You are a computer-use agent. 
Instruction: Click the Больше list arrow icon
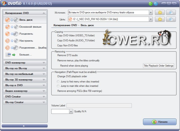pos(10,55)
